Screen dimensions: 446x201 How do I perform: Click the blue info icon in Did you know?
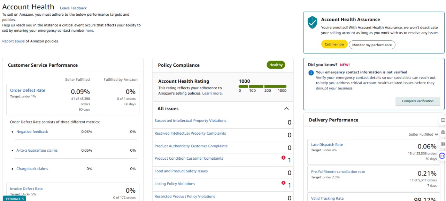[311, 73]
